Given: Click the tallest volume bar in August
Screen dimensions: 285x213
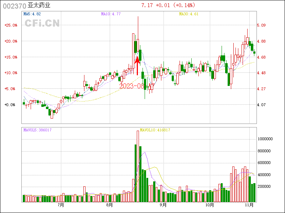Looking at the screenshot, I should (138, 166).
